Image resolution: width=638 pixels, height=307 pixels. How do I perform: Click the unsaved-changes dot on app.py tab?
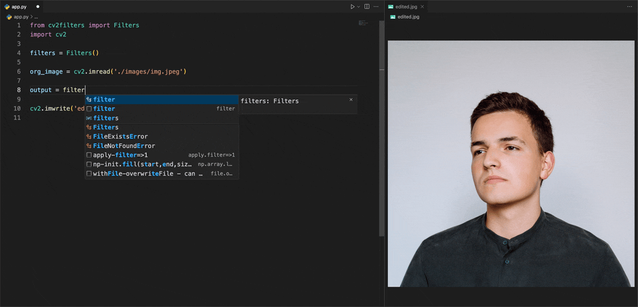38,7
